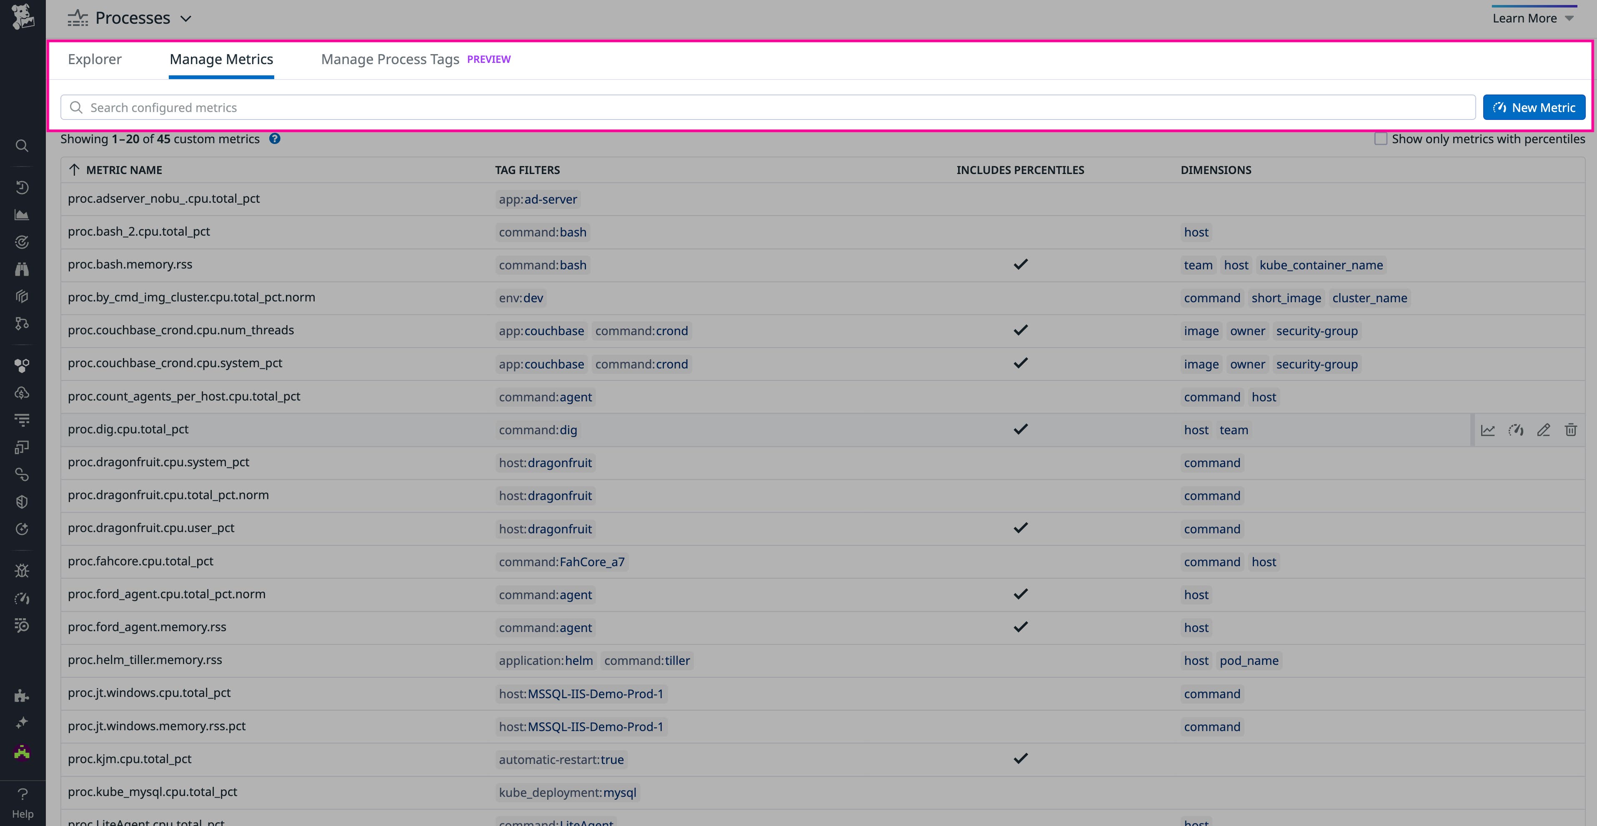
Task: Check the percentiles mark for proc.kjm.cpu.total_pct
Action: [1020, 758]
